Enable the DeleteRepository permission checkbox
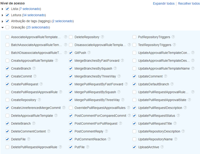The height and width of the screenshot is (154, 200). pos(71,37)
